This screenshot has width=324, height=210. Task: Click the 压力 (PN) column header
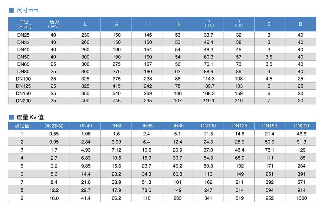pos(54,24)
